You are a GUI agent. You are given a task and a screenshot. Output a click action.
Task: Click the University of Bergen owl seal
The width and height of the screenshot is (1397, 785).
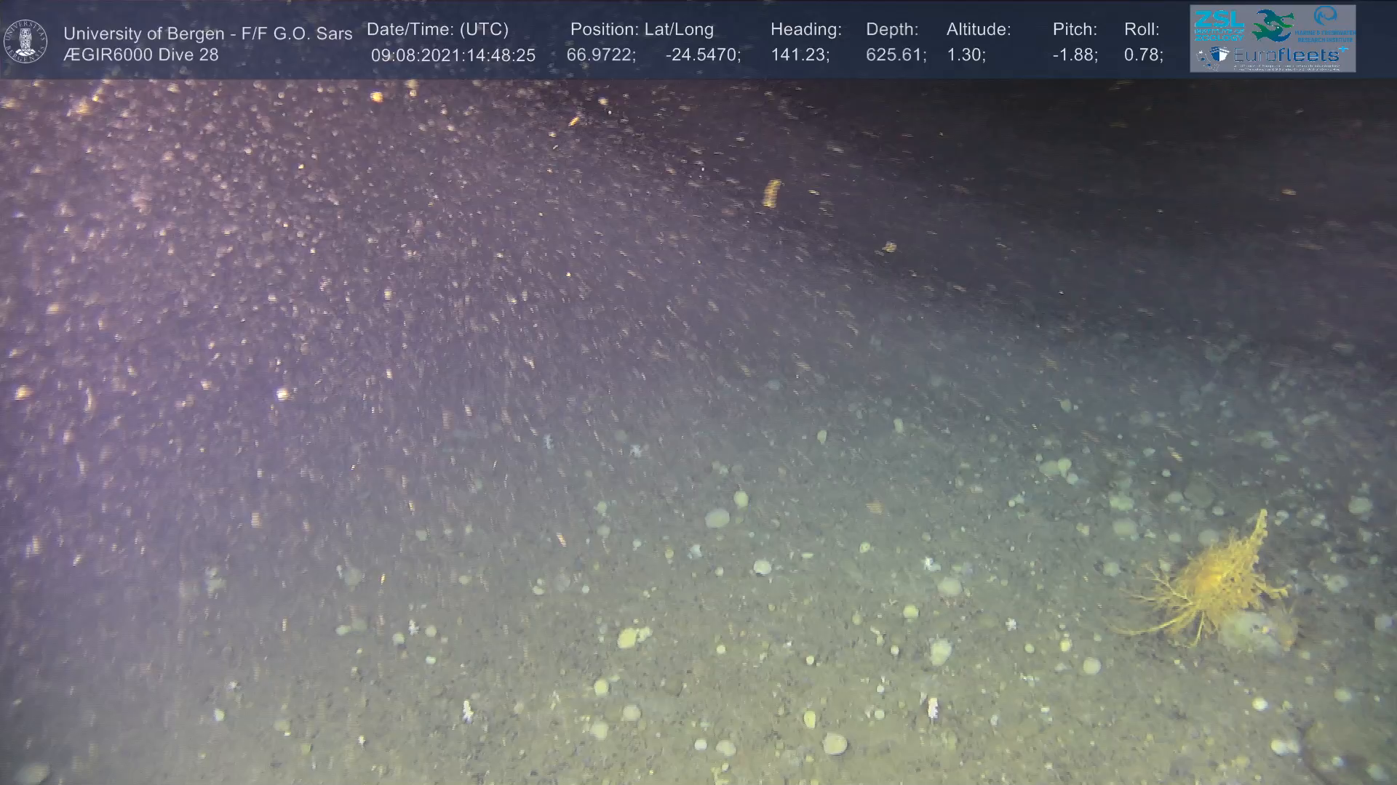(25, 41)
